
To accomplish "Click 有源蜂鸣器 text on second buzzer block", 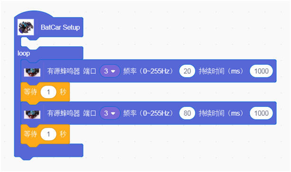I will pyautogui.click(x=64, y=113).
